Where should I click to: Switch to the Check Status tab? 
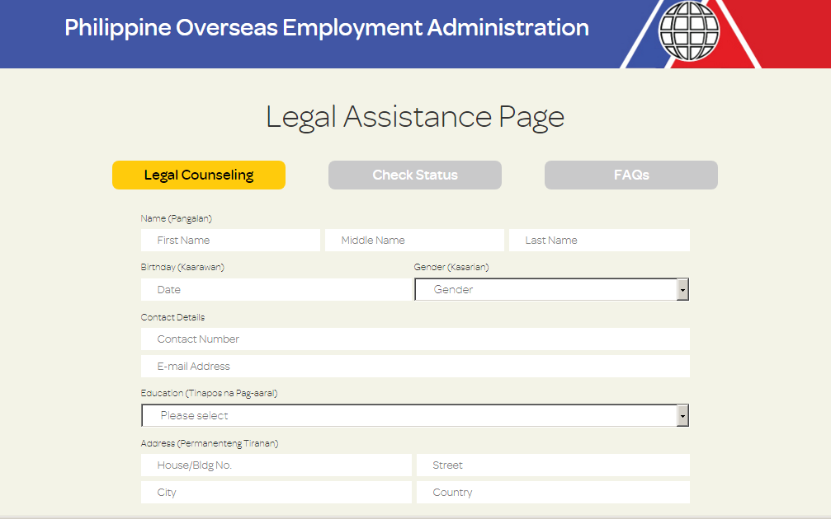click(x=415, y=175)
